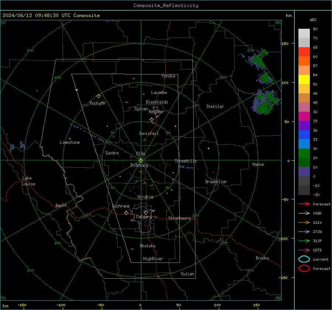Image resolution: width=332 pixels, height=310 pixels.
Task: Click the light gray 80 dBZ swatch
Action: 304,34
